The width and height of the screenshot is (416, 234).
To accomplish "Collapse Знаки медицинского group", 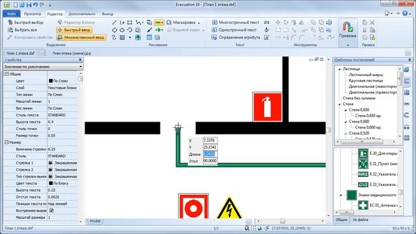I will (341, 195).
